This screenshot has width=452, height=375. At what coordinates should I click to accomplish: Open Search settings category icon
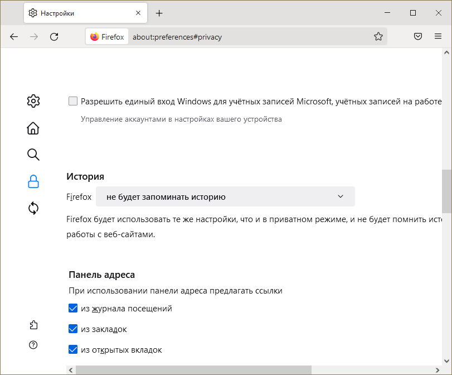(33, 155)
